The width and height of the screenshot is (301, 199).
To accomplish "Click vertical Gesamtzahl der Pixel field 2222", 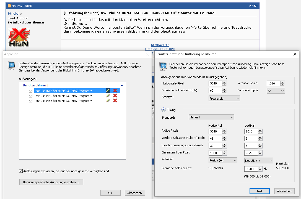I will [251, 153].
